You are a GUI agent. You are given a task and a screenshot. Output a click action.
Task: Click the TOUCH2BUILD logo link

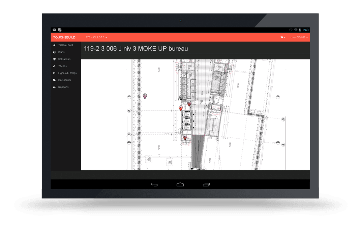(x=65, y=37)
